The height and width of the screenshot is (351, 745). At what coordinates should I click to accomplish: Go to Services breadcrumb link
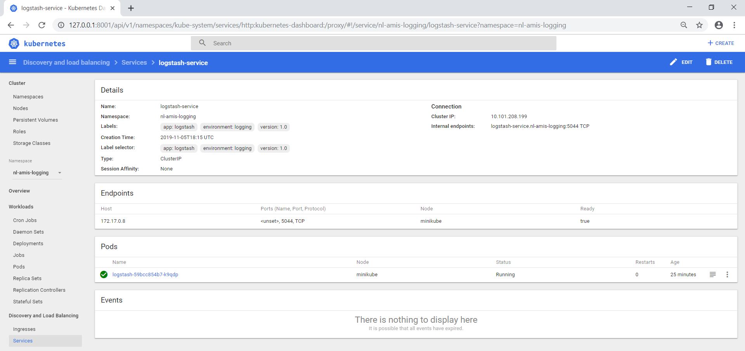(134, 62)
